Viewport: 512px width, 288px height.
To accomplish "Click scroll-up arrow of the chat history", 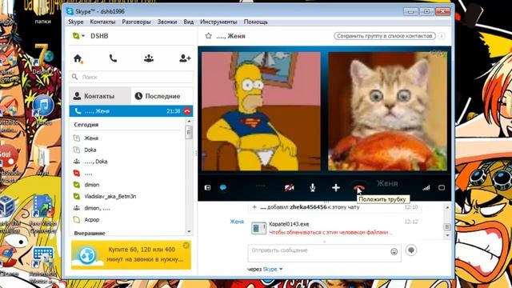I will (x=447, y=208).
